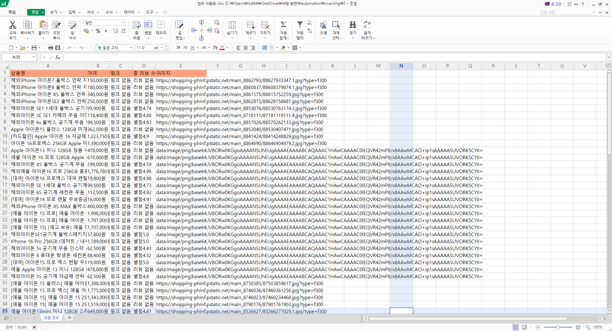Apply percent style with the % icon

(98, 31)
